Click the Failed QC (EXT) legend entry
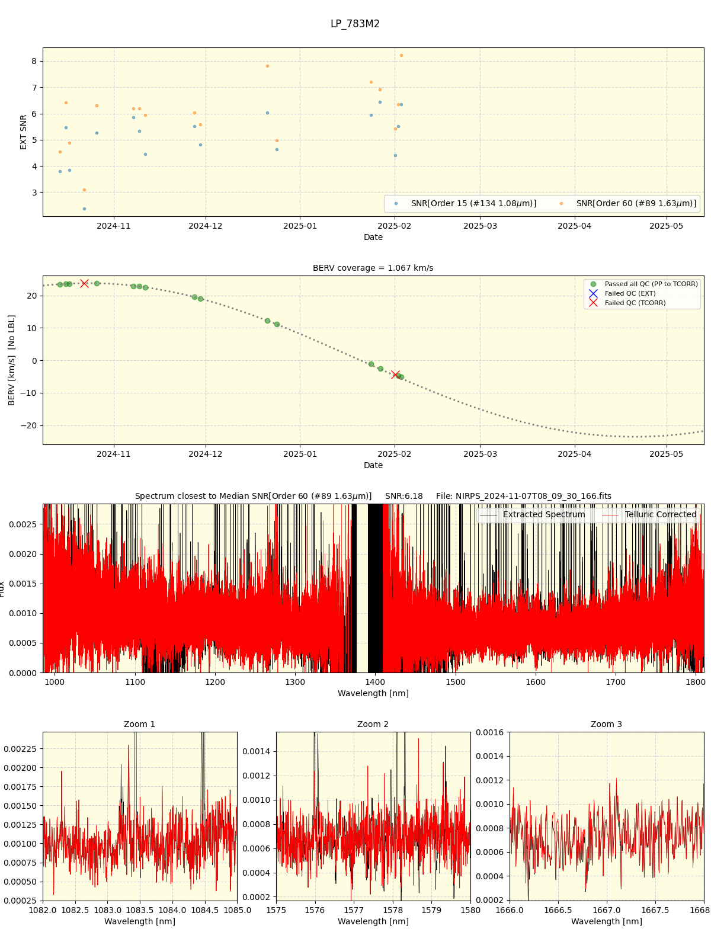The height and width of the screenshot is (948, 711). pos(622,294)
